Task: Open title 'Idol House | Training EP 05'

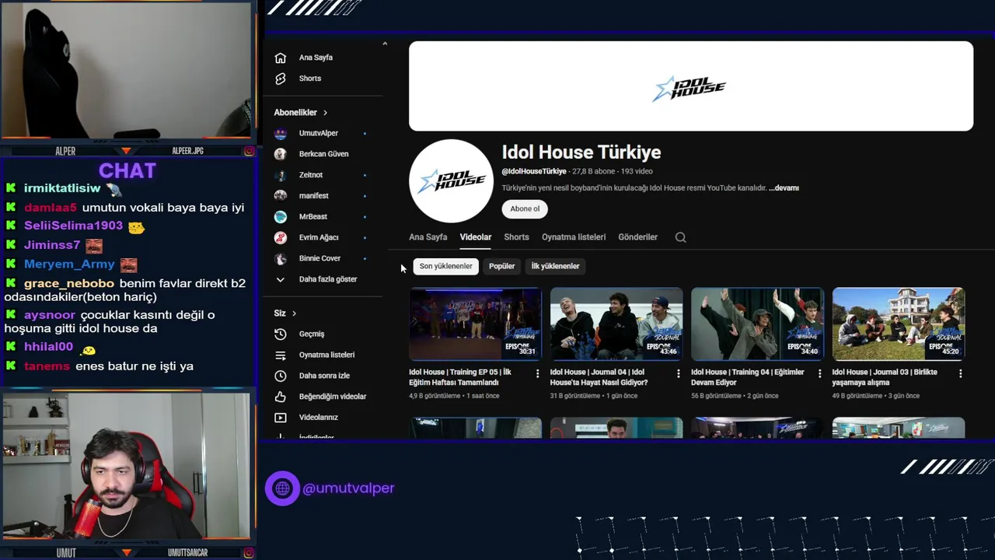Action: tap(460, 377)
